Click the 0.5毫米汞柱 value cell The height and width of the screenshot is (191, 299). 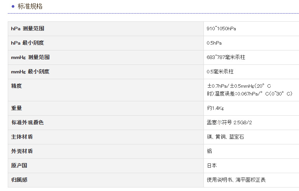click(220, 72)
